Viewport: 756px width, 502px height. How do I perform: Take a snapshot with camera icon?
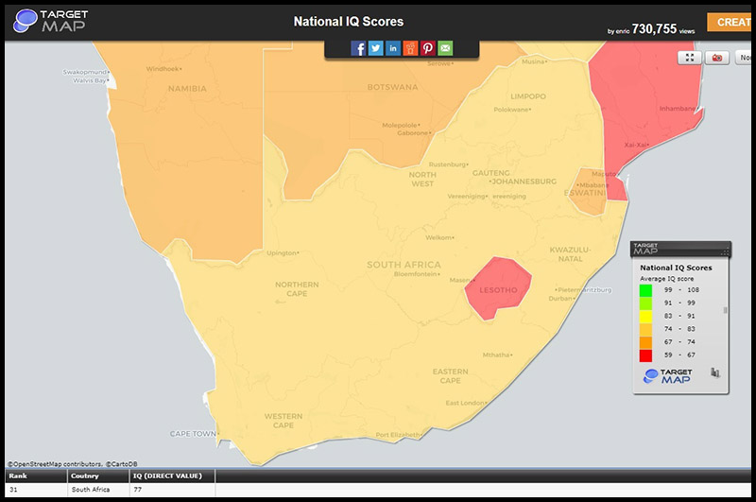pos(717,58)
